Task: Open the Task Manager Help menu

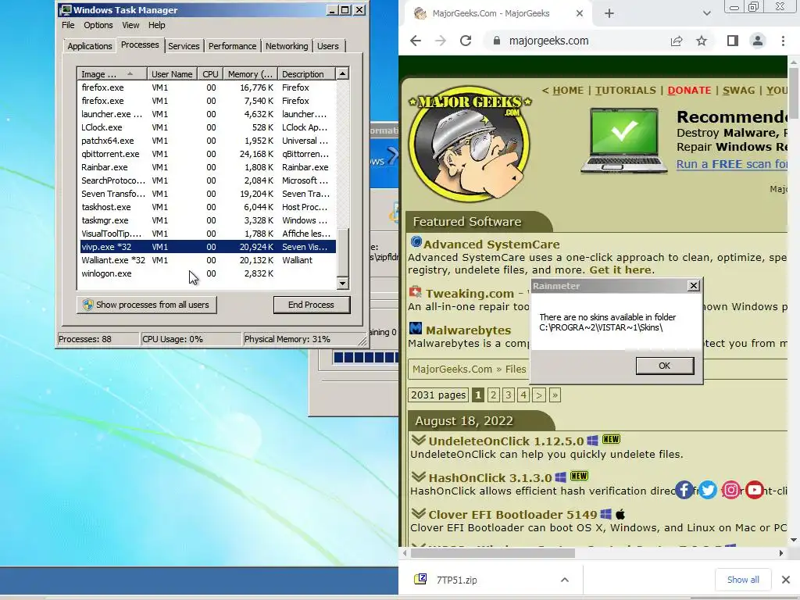Action: [x=156, y=25]
